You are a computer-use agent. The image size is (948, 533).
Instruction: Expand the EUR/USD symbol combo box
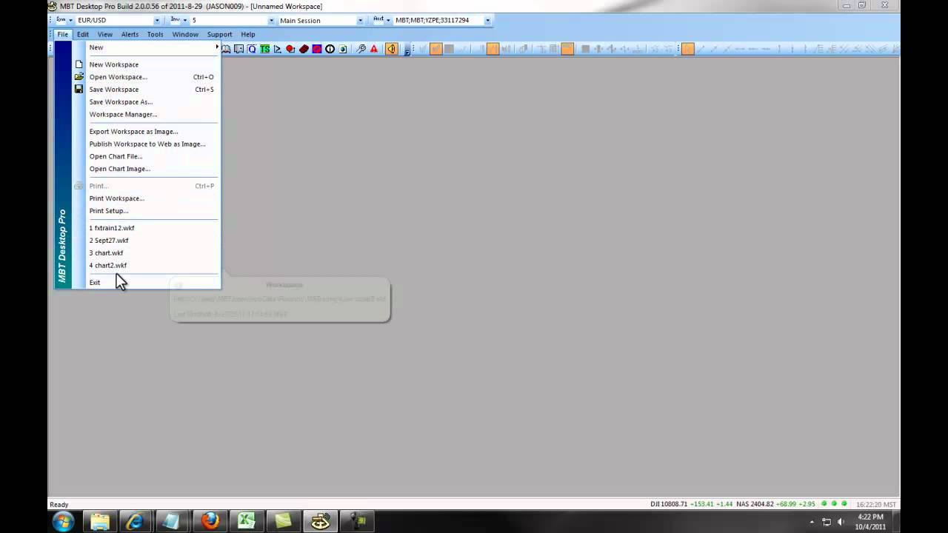coord(157,20)
